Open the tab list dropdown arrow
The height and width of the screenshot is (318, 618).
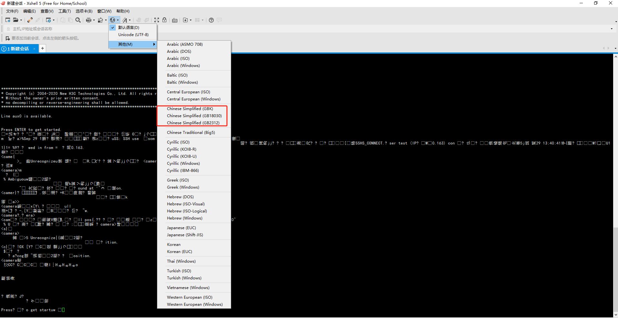pyautogui.click(x=615, y=48)
